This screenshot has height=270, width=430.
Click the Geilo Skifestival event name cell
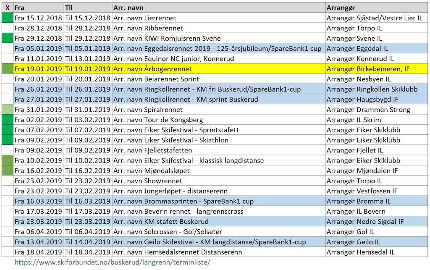point(218,242)
